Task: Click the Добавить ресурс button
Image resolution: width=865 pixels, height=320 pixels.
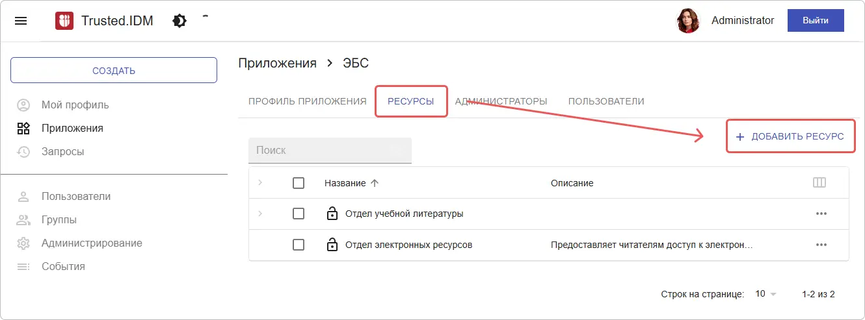Action: (x=790, y=136)
